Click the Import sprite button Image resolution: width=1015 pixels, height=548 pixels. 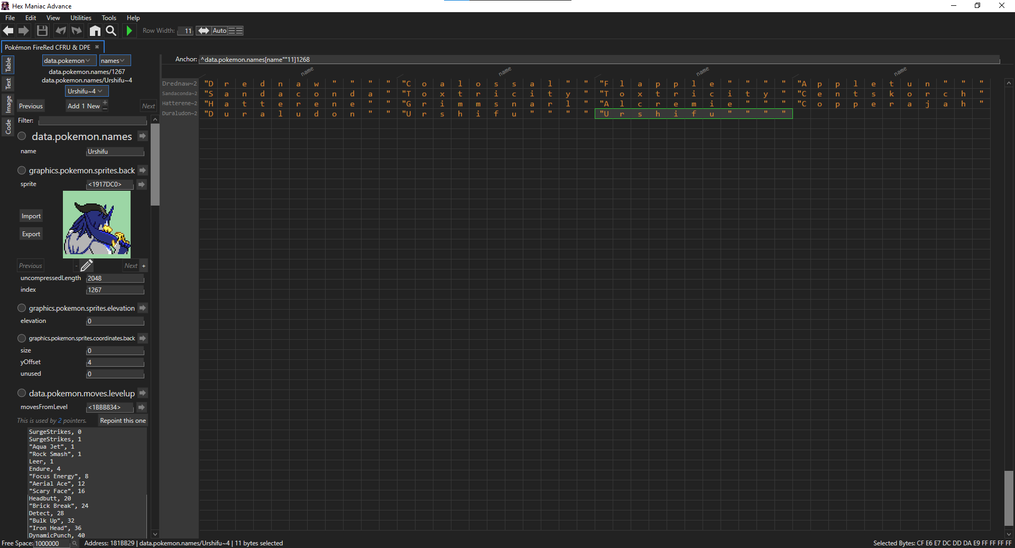[x=31, y=216]
